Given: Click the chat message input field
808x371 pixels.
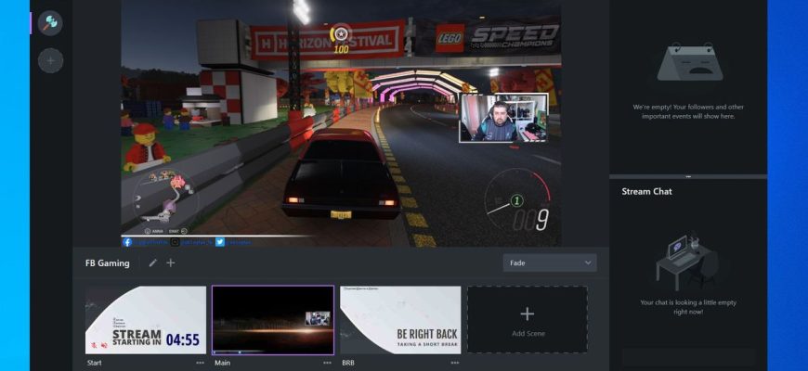Looking at the screenshot, I should pyautogui.click(x=688, y=357).
